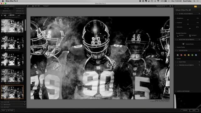Open the History section
Screen dimensions: 201x113
click(x=13, y=107)
